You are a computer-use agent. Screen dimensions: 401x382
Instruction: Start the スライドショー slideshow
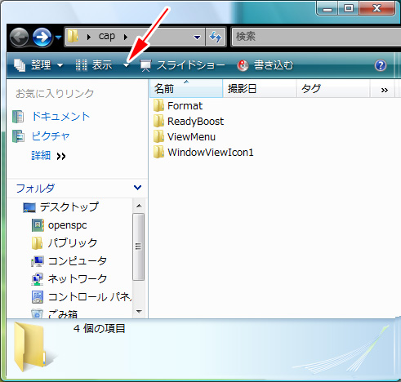(182, 65)
